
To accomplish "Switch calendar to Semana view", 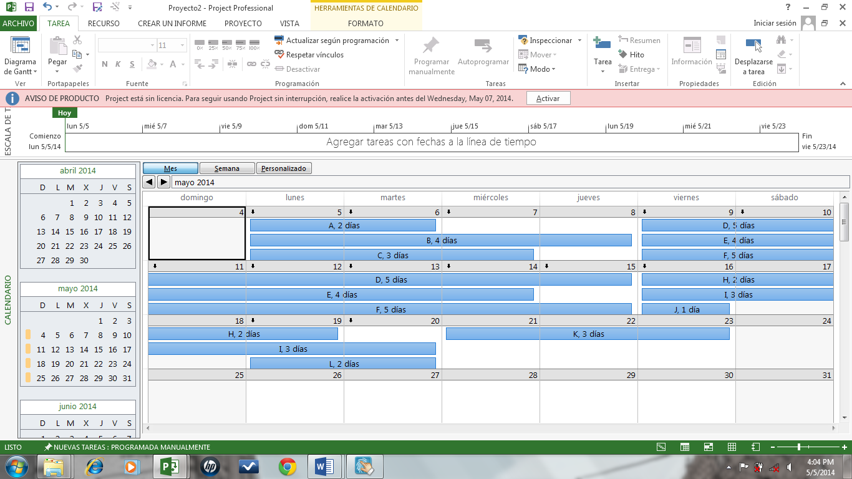I will tap(227, 168).
